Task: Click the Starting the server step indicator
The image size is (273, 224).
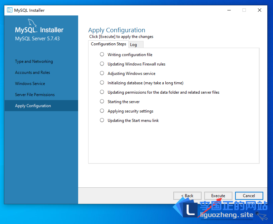Action: [102, 101]
